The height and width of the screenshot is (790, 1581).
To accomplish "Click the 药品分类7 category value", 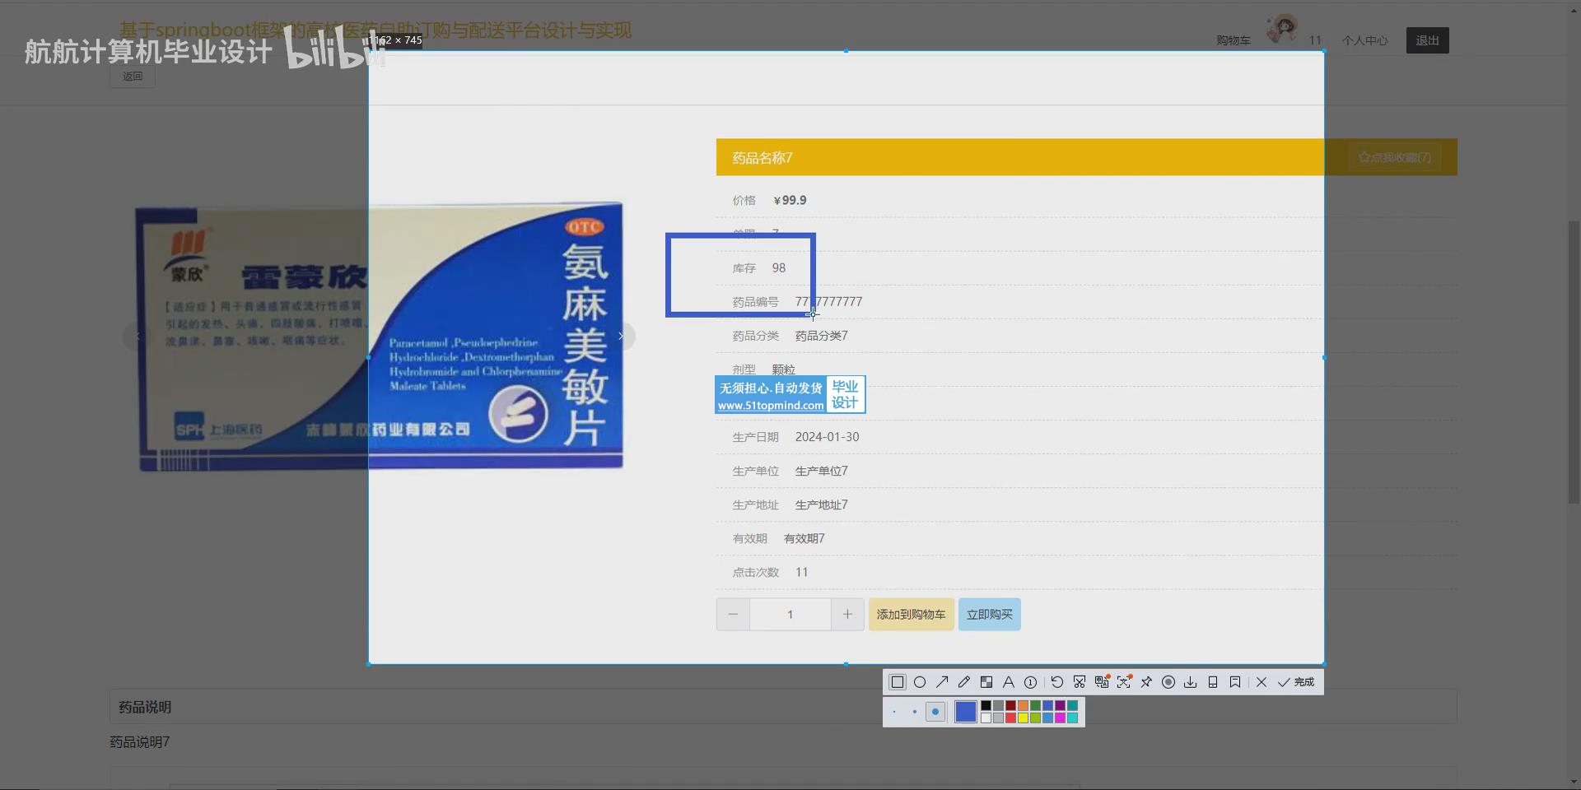I will 821,336.
